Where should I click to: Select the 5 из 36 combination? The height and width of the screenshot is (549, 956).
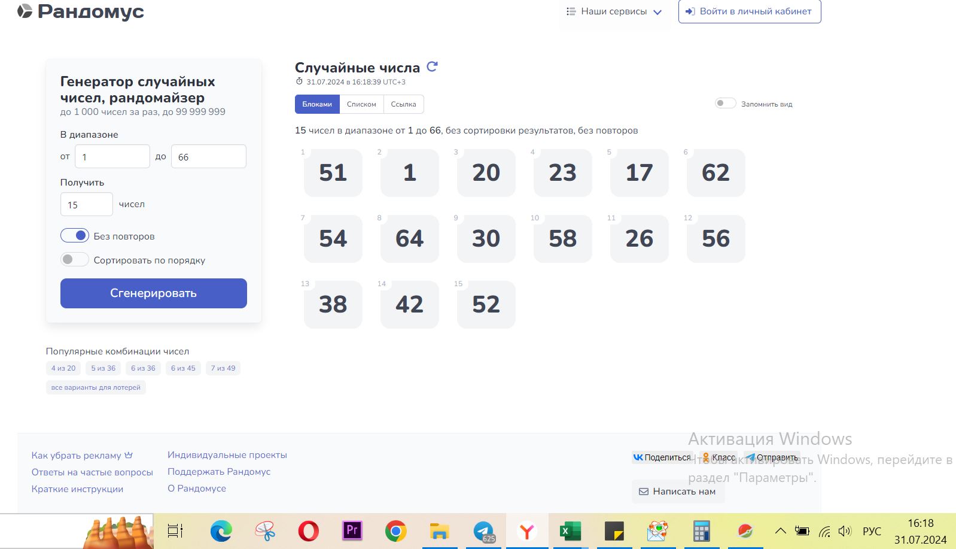(x=103, y=368)
